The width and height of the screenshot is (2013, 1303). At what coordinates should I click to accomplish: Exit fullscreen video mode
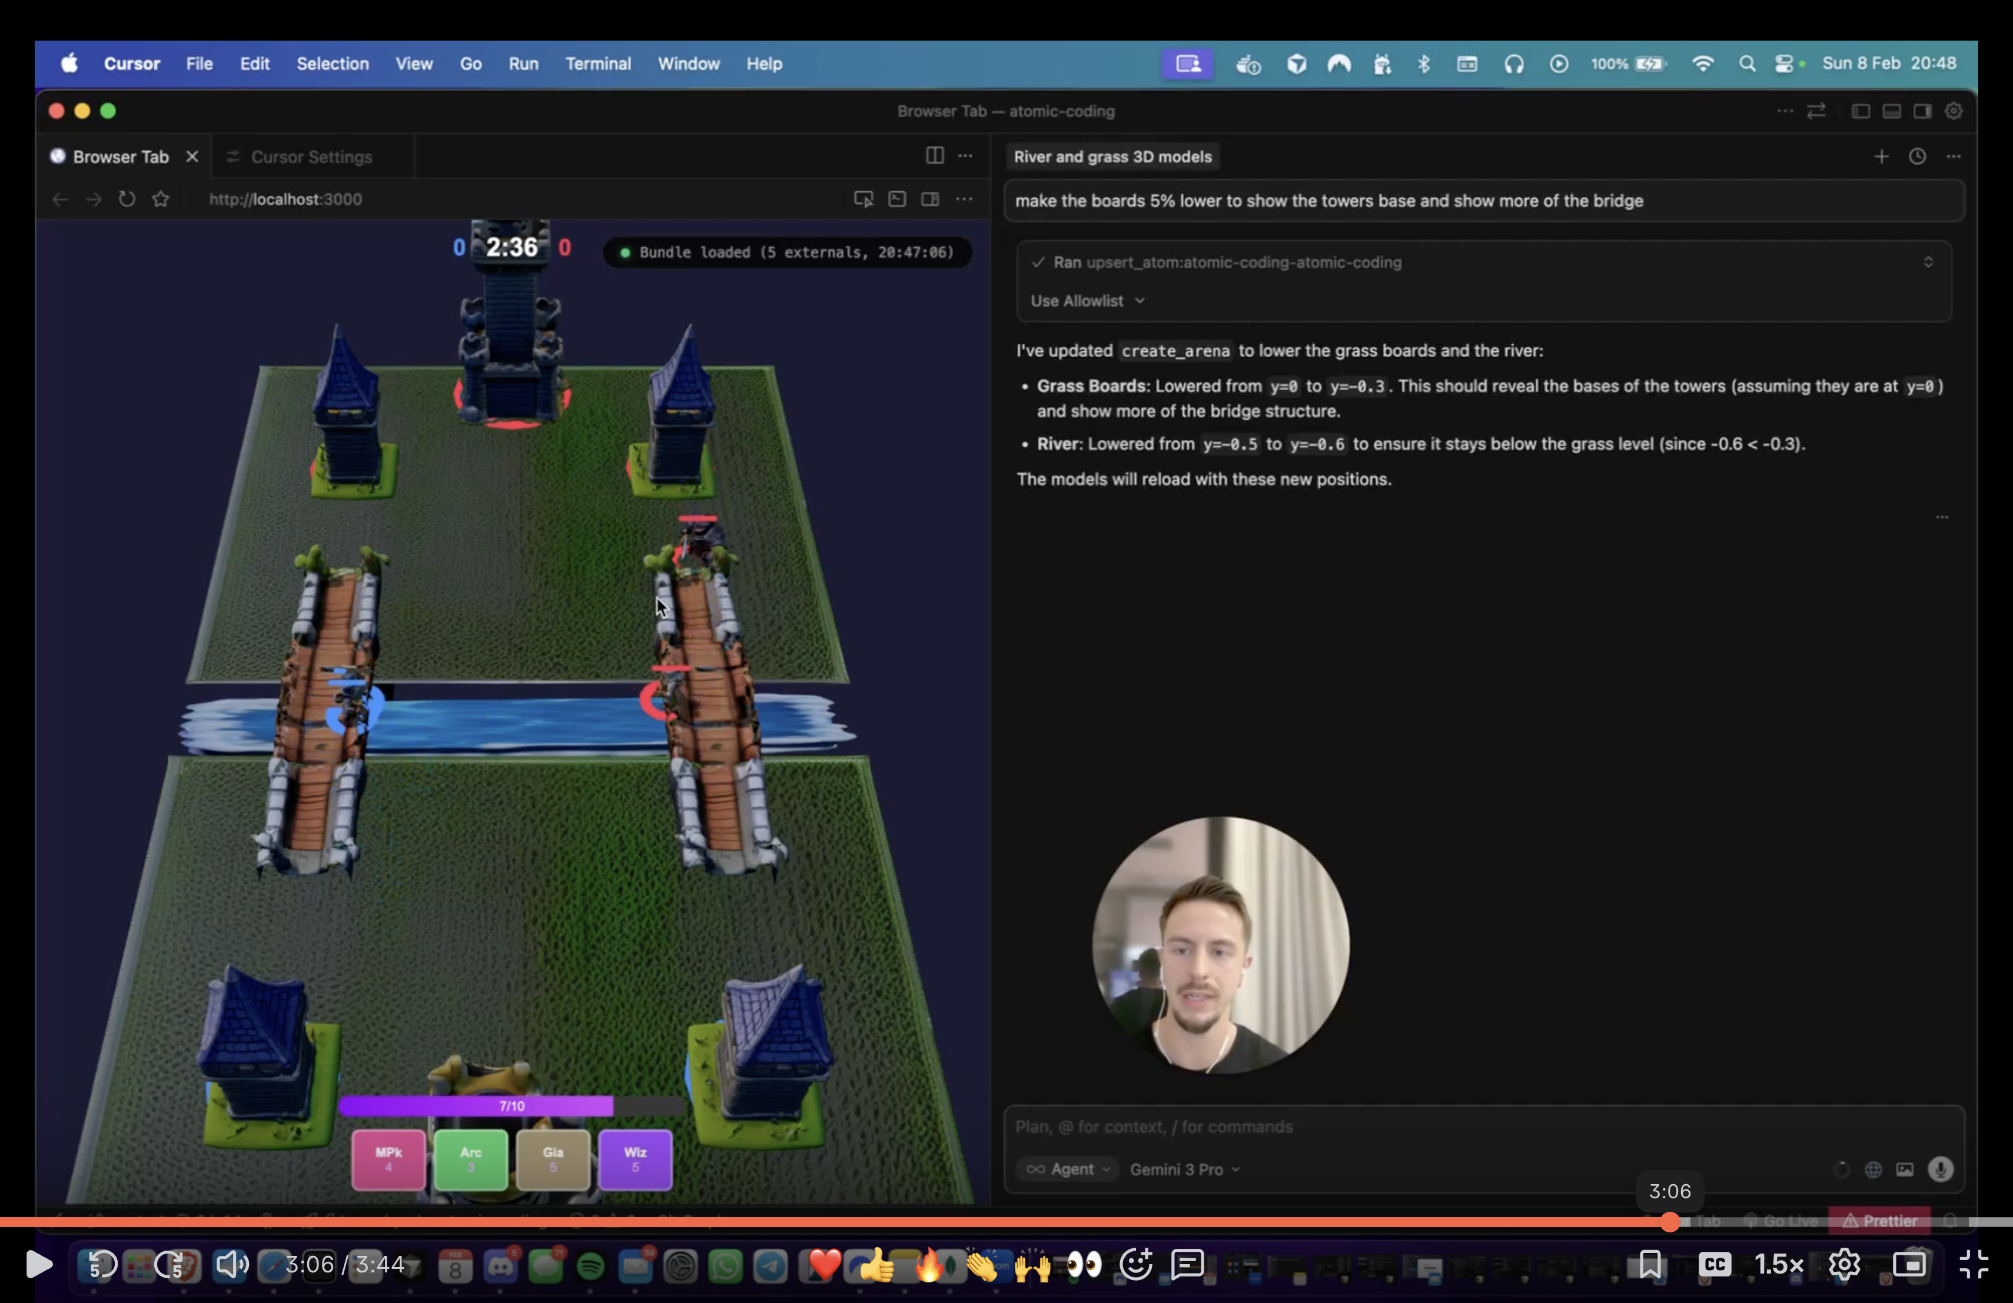[1973, 1264]
